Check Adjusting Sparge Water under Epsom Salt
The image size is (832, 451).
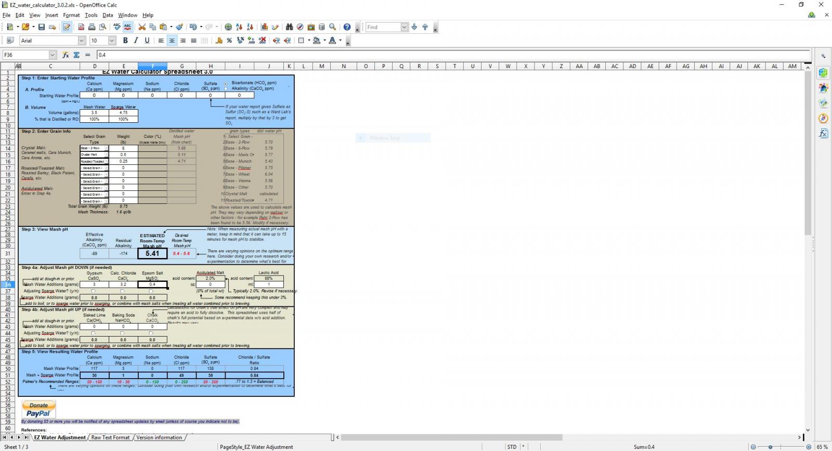coord(151,291)
